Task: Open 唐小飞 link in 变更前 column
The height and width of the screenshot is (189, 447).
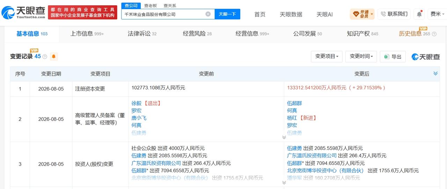Action: (x=139, y=118)
